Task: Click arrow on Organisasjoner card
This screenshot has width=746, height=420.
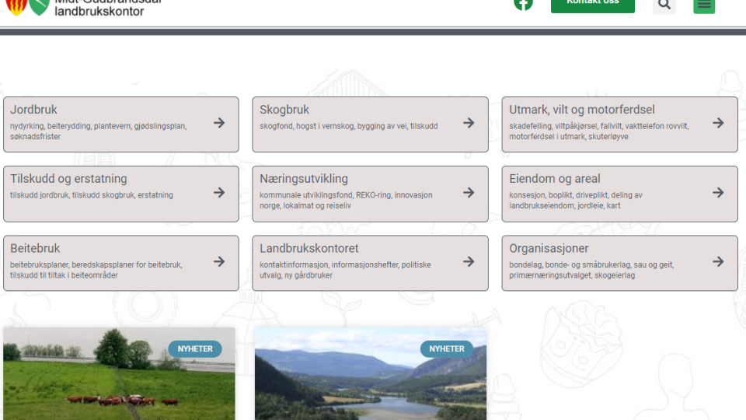Action: [x=718, y=261]
